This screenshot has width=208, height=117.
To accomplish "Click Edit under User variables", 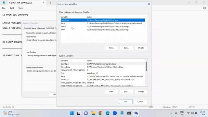I will 126,48.
